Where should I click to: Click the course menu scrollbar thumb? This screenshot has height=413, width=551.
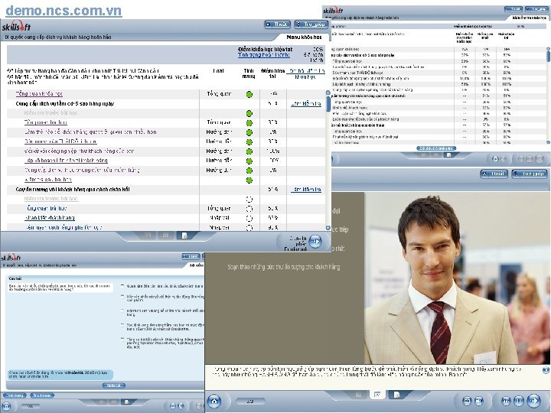tap(328, 103)
